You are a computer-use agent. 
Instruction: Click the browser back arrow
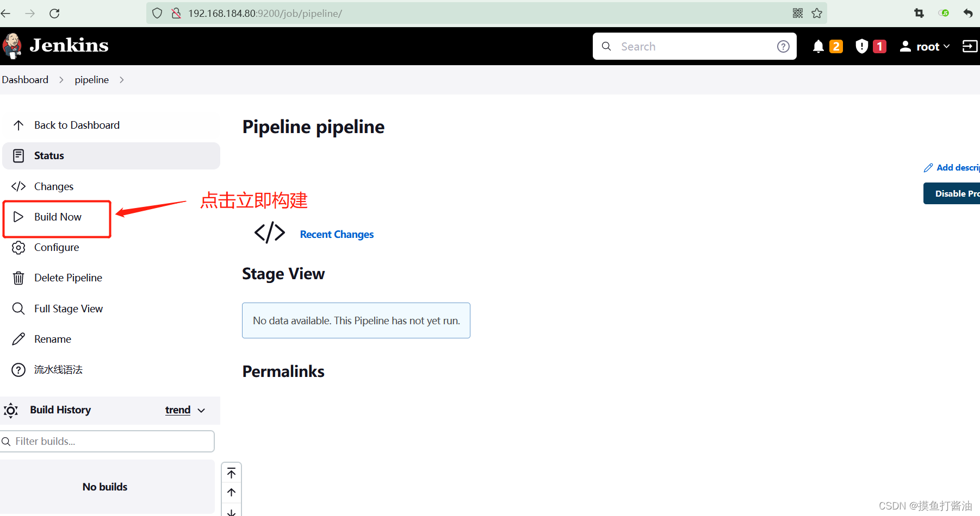point(6,14)
